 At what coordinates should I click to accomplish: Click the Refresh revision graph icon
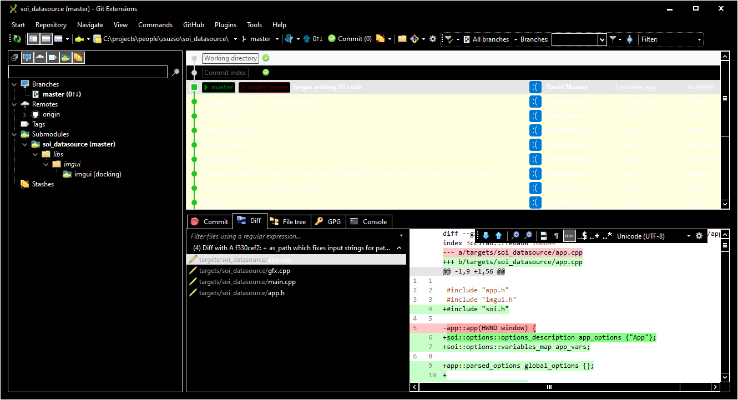tap(17, 39)
